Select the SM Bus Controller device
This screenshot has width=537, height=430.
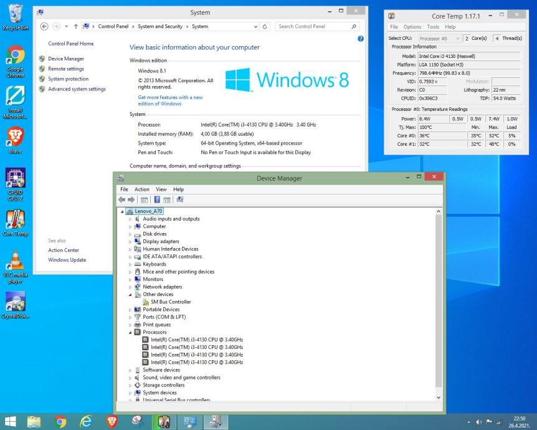pyautogui.click(x=171, y=302)
